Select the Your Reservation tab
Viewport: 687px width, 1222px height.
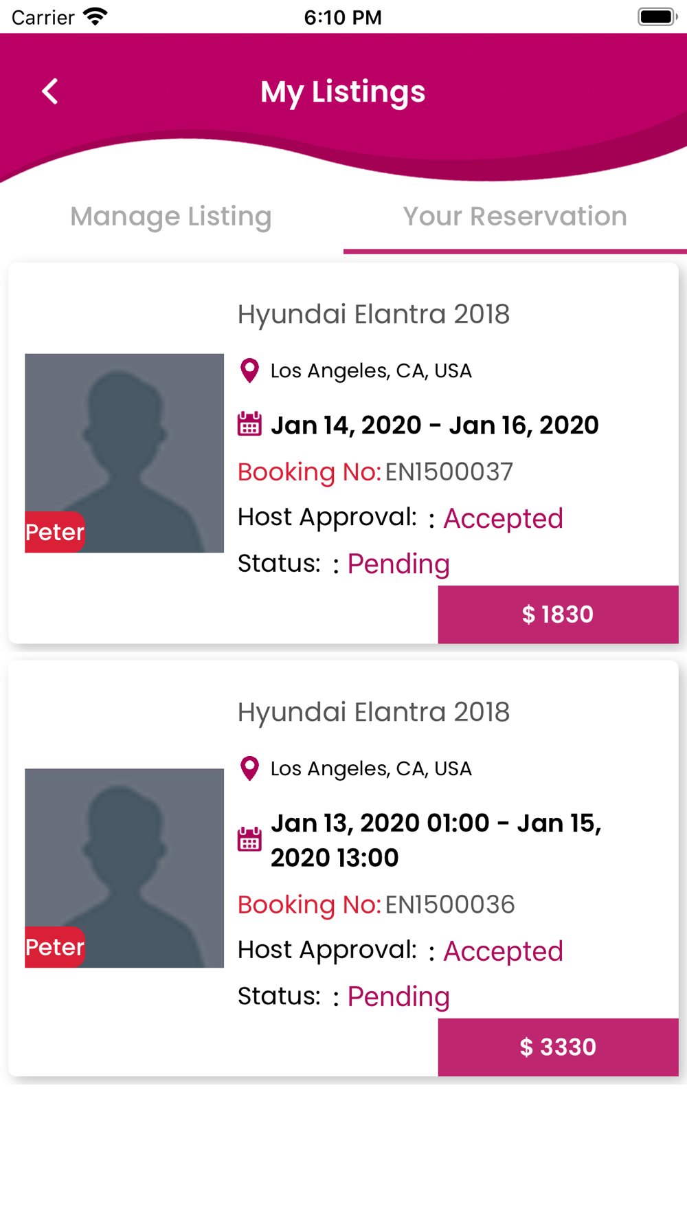click(515, 216)
